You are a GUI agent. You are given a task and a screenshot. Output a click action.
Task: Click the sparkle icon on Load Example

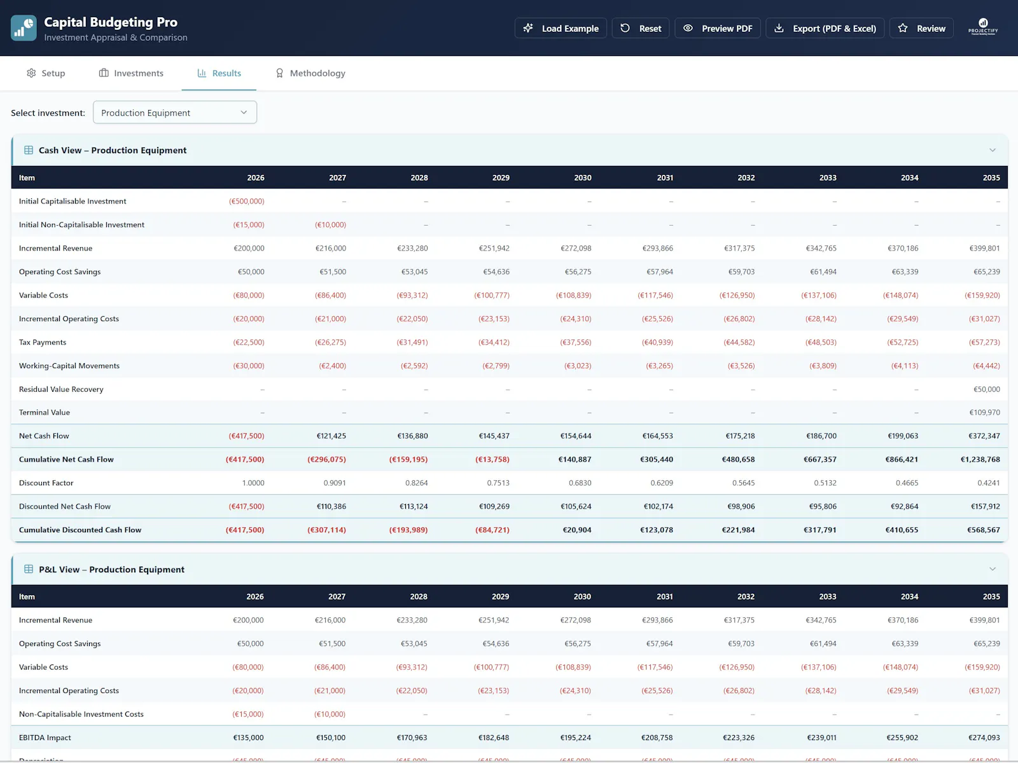[528, 28]
